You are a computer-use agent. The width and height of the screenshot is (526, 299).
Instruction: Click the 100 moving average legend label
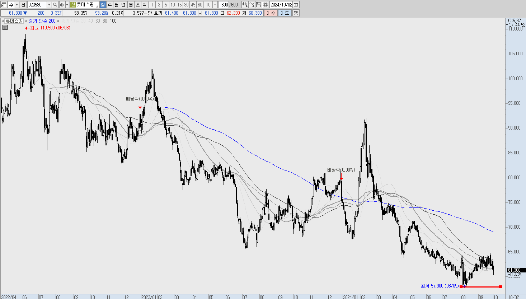[113, 21]
